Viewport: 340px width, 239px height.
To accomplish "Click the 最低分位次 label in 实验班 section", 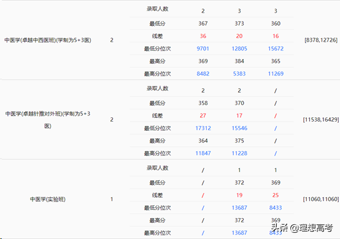I will click(158, 208).
